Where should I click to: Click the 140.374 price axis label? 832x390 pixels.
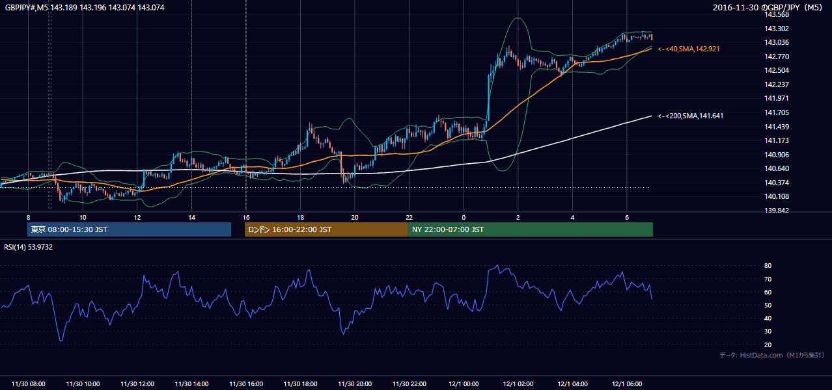pyautogui.click(x=776, y=183)
